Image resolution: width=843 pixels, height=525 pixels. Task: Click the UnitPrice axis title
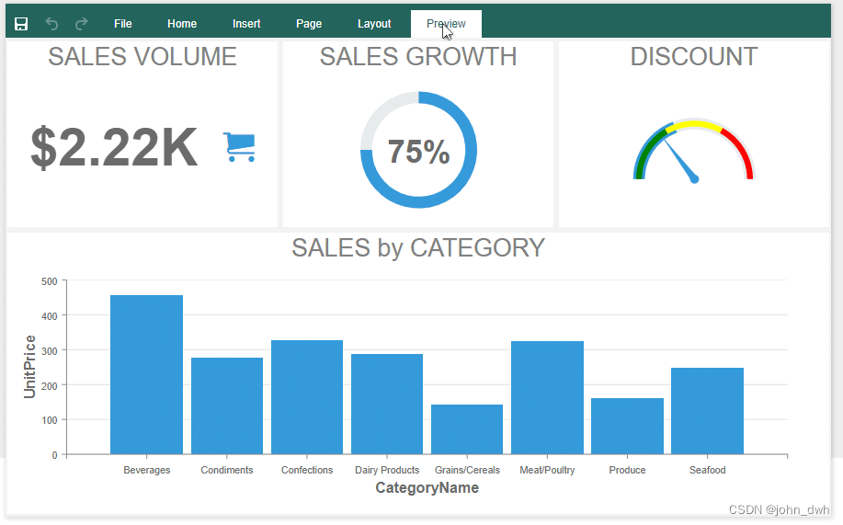tap(29, 367)
